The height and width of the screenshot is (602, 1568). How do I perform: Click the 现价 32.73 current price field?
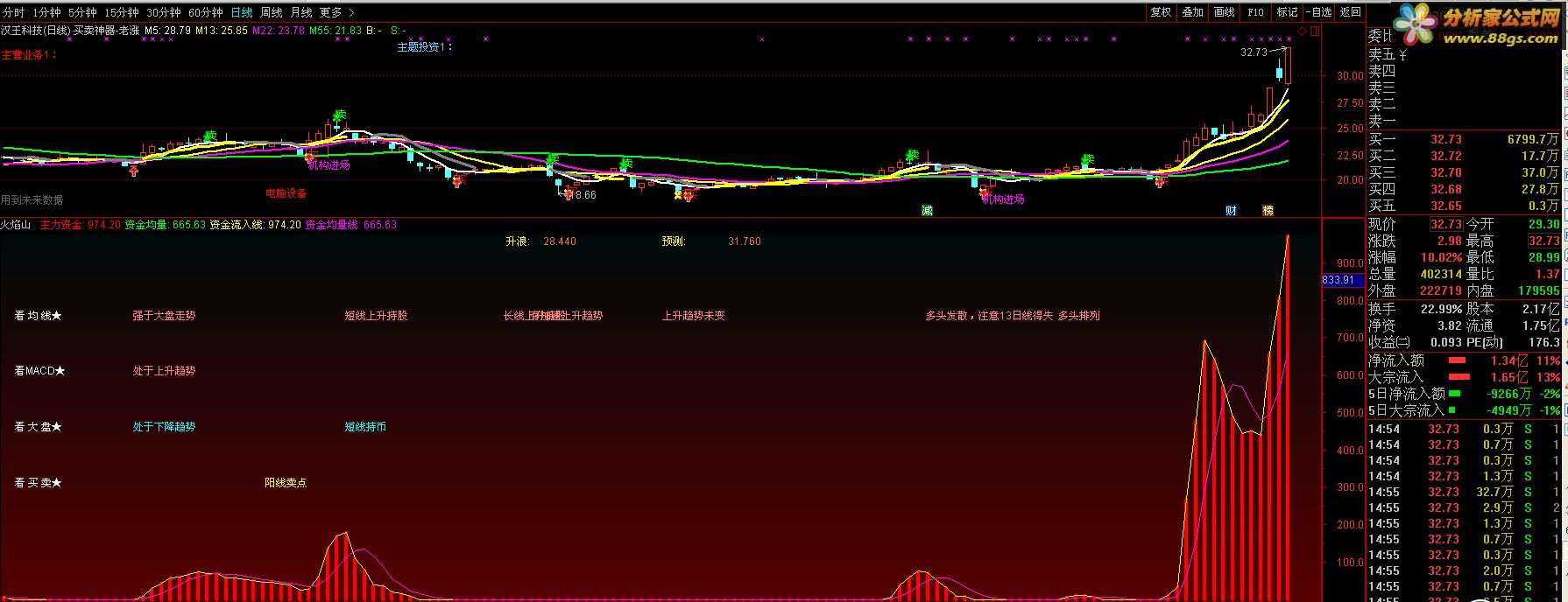pos(1446,225)
